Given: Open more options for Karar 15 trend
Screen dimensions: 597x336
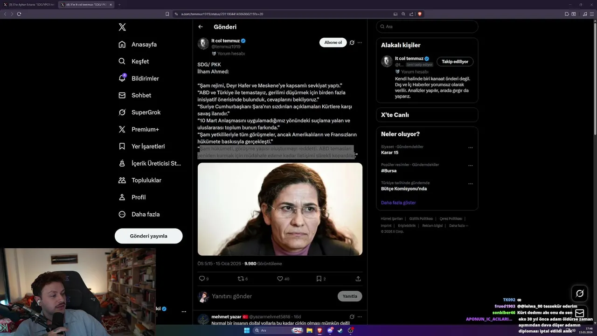Looking at the screenshot, I should point(470,147).
